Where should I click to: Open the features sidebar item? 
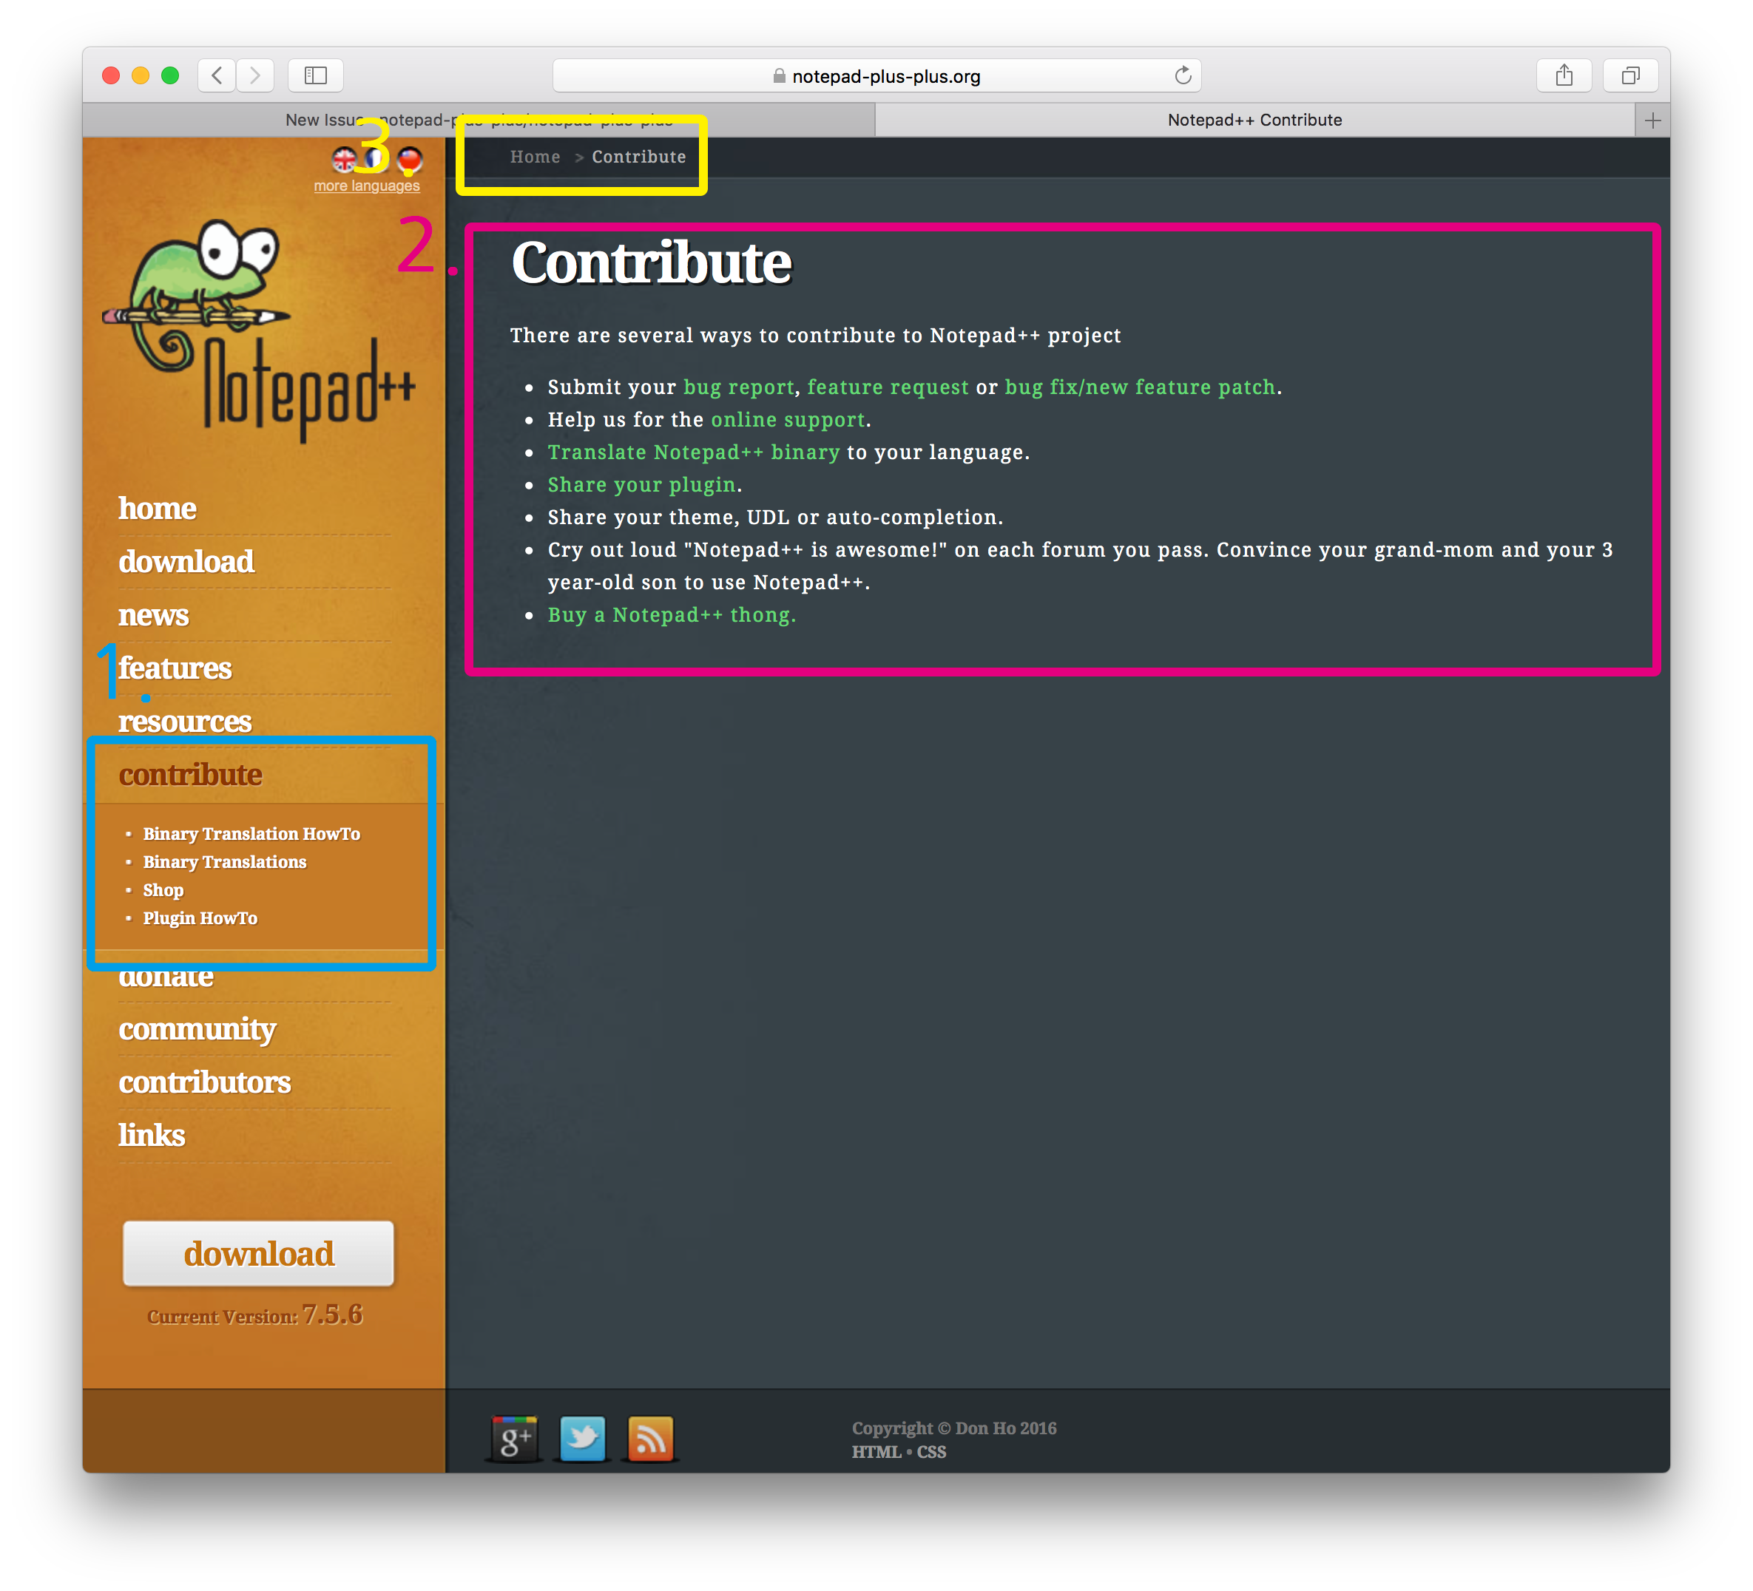click(x=175, y=668)
